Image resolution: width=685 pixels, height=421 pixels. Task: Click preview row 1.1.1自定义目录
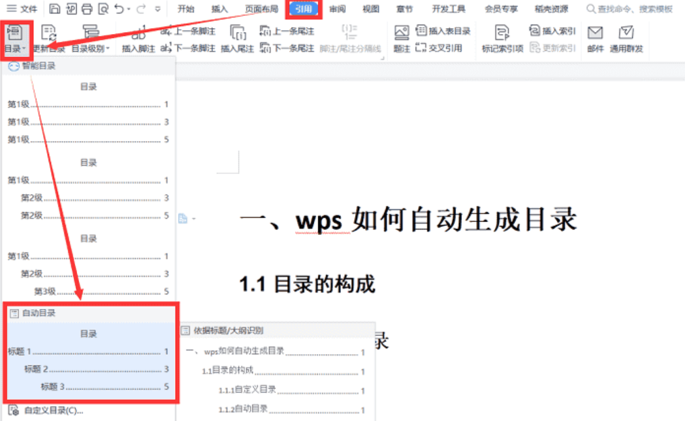coord(292,390)
